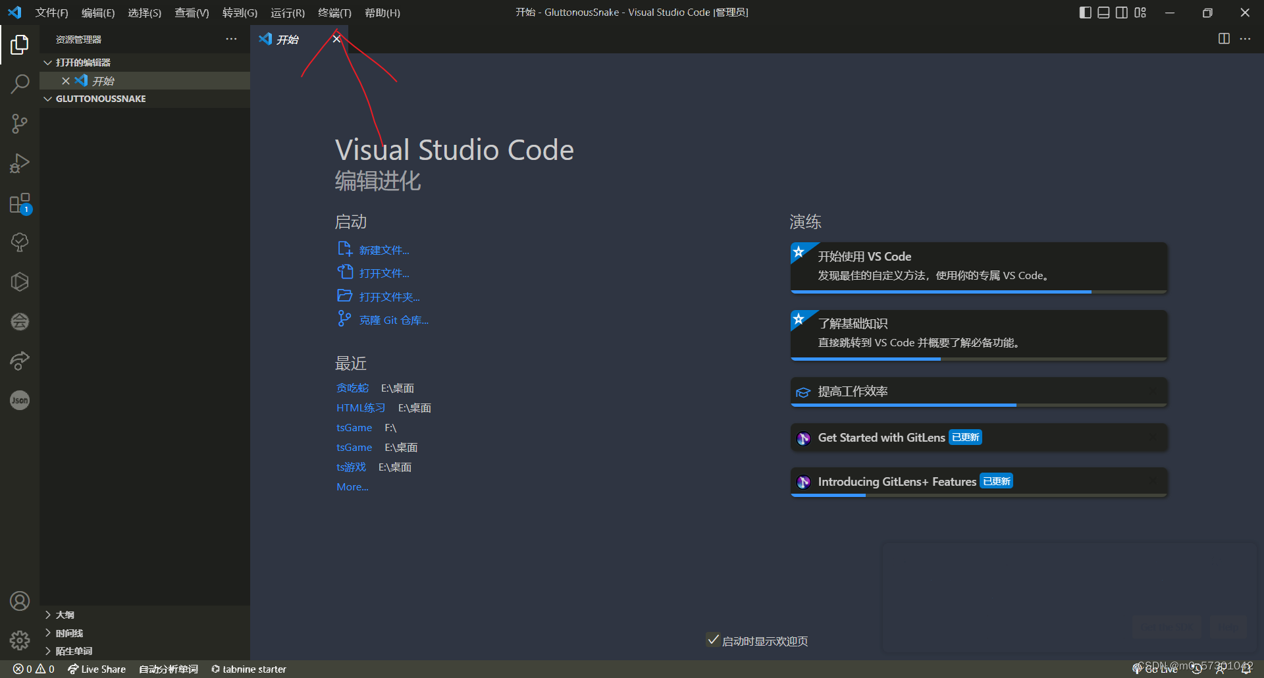This screenshot has height=678, width=1264.
Task: Click the errors and warnings status indicator
Action: click(34, 669)
